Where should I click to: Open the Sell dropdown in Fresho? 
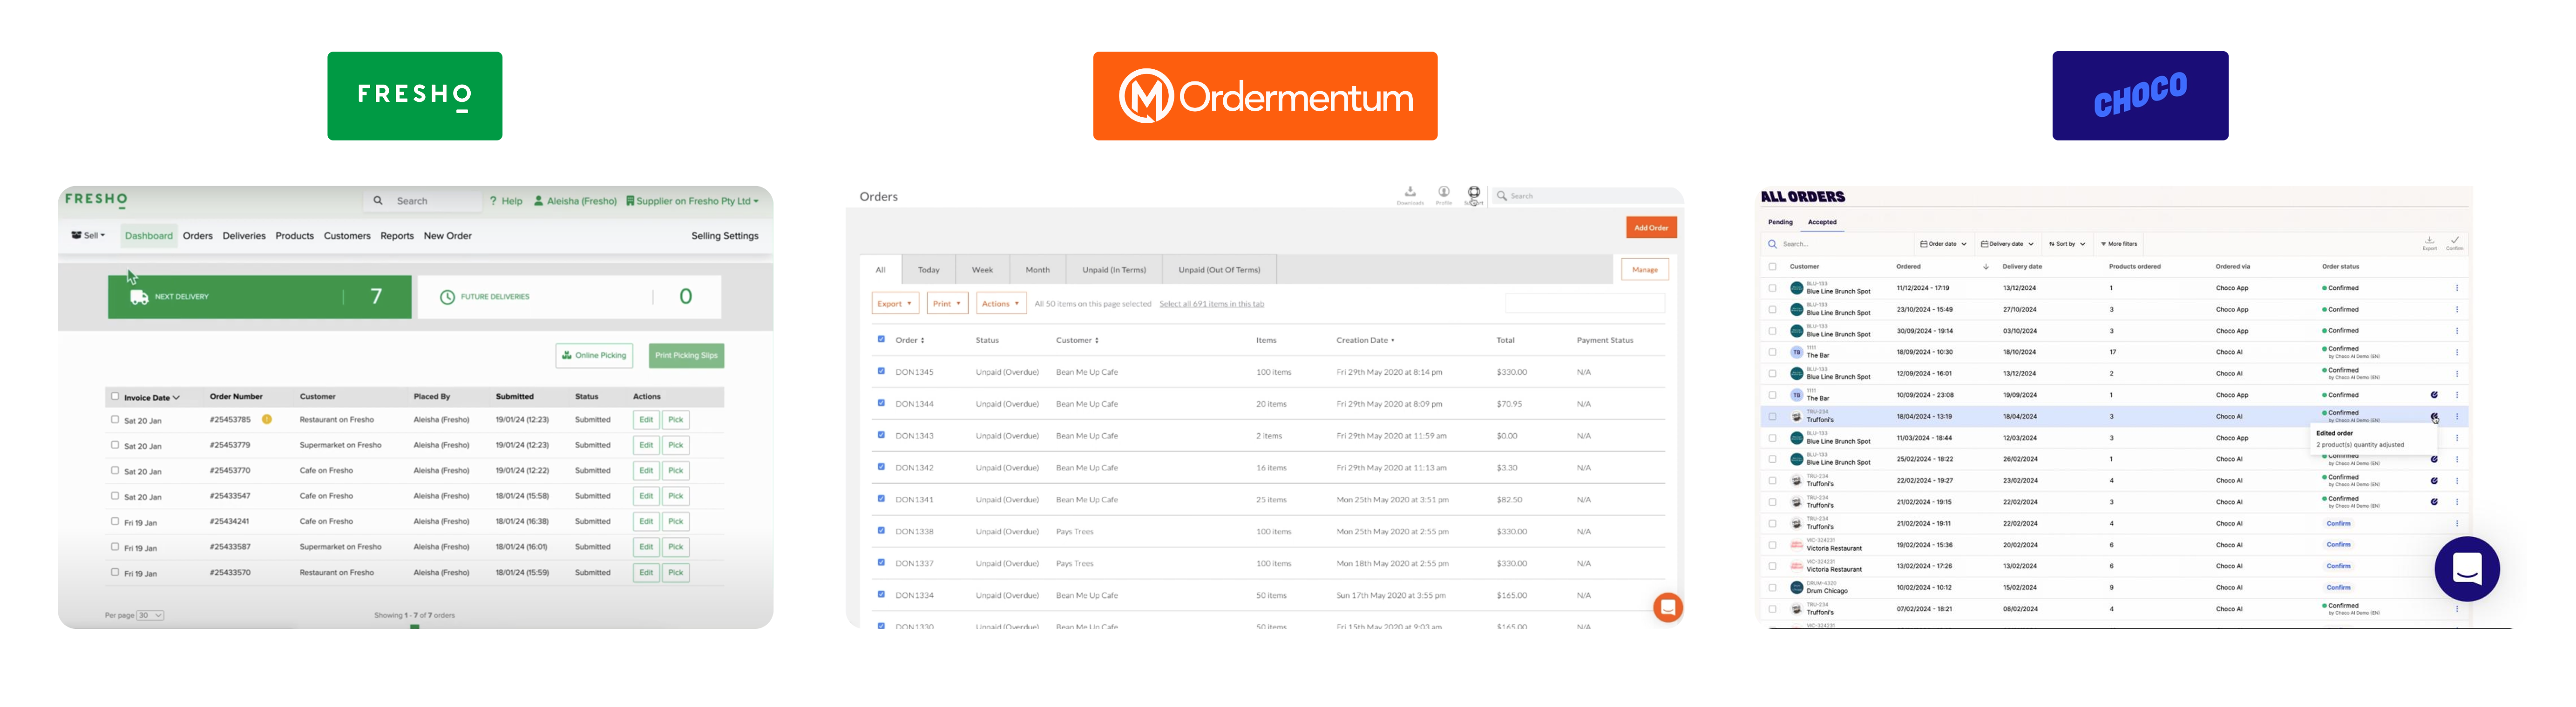(88, 236)
